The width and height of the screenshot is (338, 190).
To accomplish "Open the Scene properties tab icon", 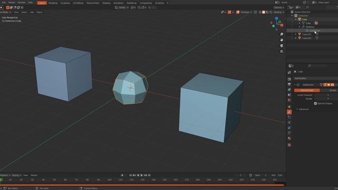I will point(289,95).
